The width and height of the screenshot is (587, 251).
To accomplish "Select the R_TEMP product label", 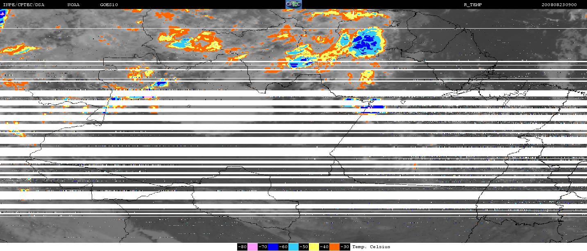I will (473, 5).
